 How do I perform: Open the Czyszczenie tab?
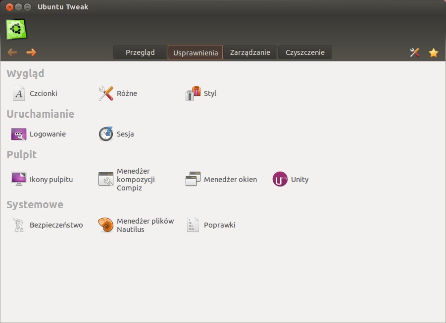[x=305, y=52]
